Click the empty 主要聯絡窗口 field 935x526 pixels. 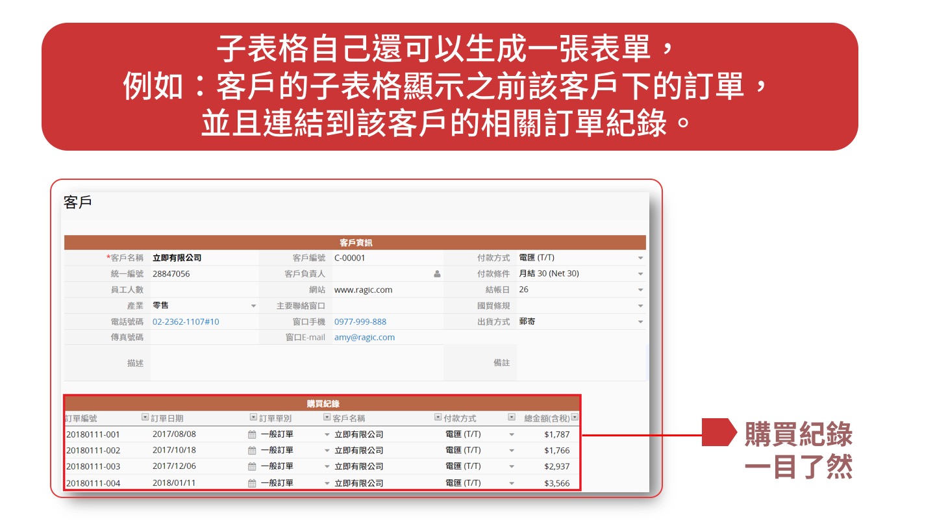pos(388,305)
